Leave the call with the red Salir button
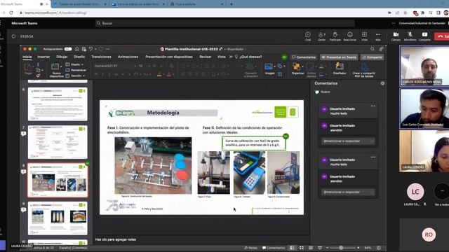The image size is (449, 252). click(x=442, y=36)
